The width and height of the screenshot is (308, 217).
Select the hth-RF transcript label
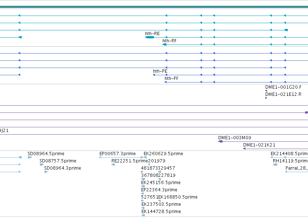[169, 41]
